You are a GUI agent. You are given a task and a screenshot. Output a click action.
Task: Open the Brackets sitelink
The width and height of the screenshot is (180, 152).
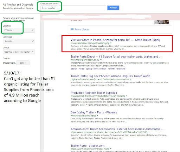click(121, 69)
